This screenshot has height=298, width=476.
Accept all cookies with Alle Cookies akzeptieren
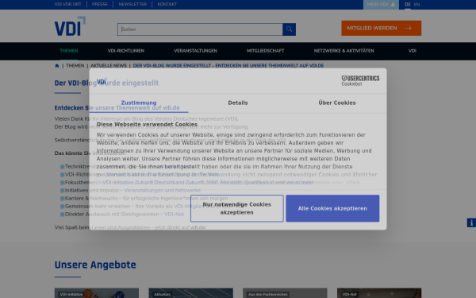coord(332,208)
